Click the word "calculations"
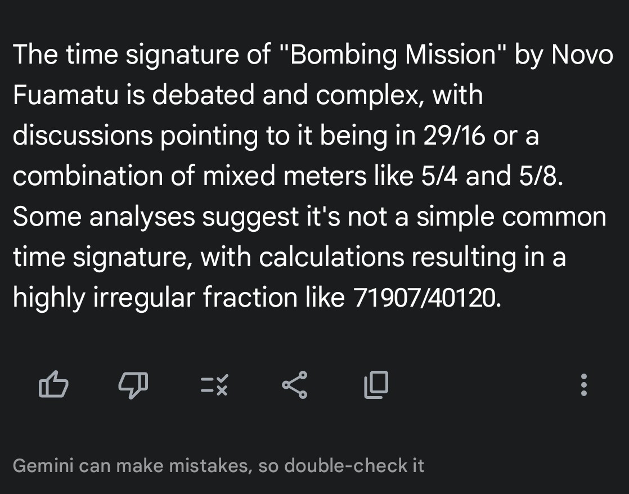Screen dimensions: 629x494 (x=332, y=257)
